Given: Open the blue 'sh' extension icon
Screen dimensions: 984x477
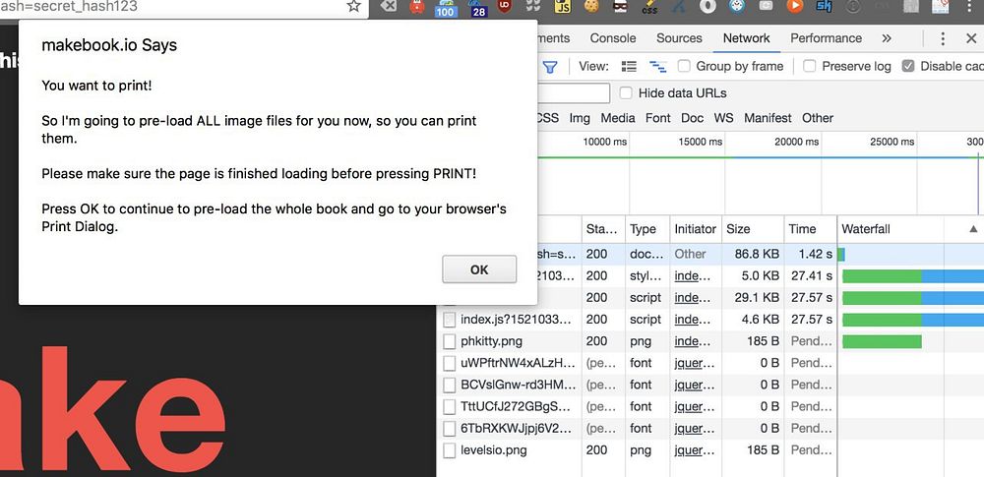Looking at the screenshot, I should click(824, 6).
